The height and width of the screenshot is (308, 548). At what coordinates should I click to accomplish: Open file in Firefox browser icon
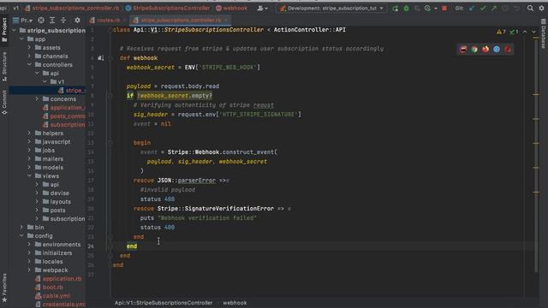(485, 50)
